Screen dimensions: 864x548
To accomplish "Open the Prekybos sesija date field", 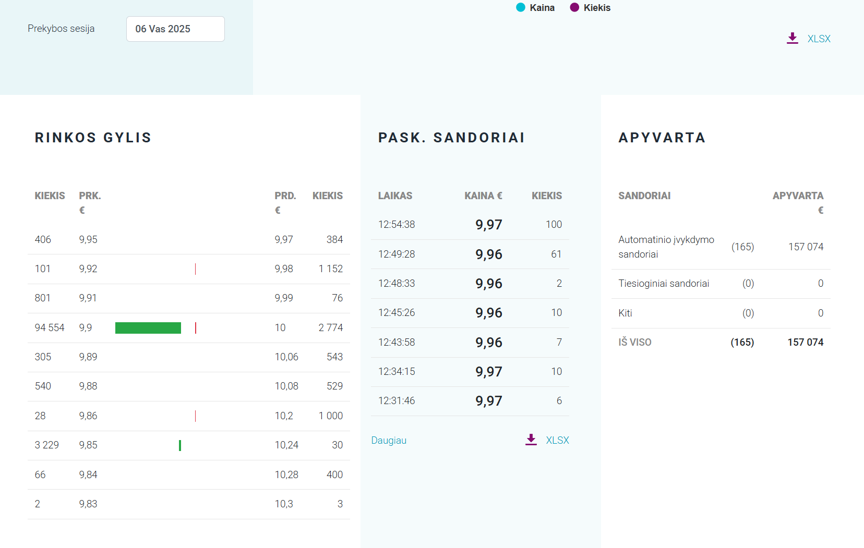I will [175, 29].
